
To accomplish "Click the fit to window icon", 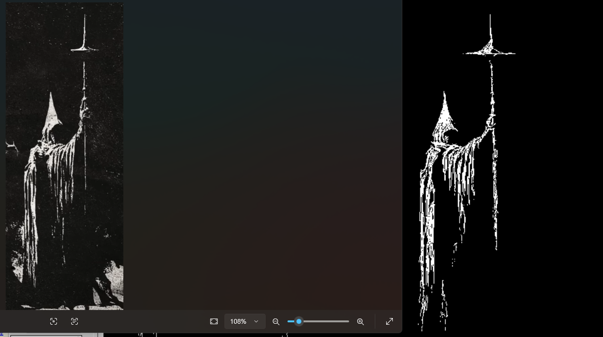I will click(x=214, y=321).
